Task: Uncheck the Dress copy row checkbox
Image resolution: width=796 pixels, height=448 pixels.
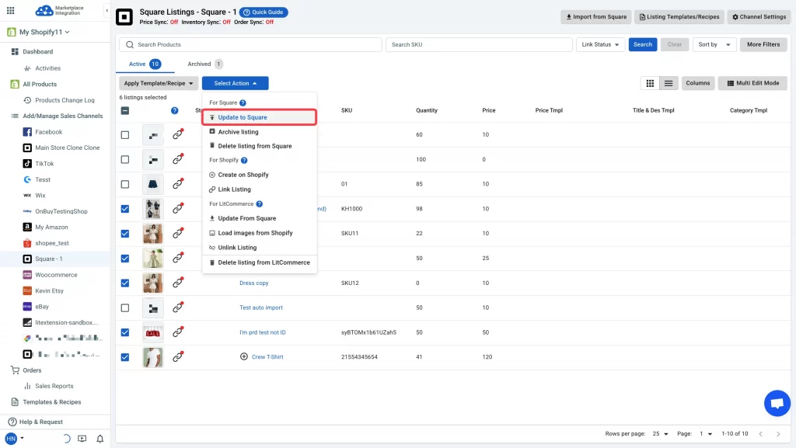Action: pyautogui.click(x=125, y=283)
